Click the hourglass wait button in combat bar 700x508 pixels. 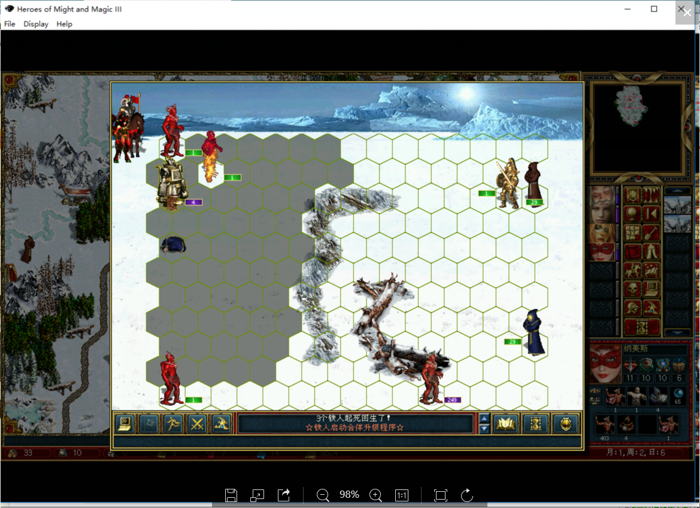tap(535, 424)
